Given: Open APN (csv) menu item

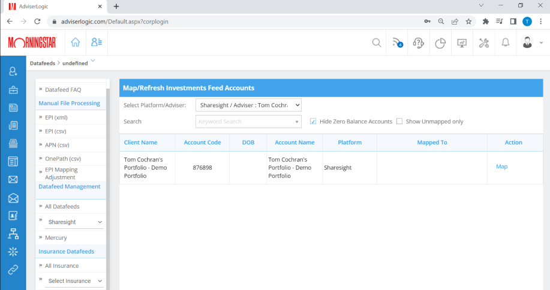Looking at the screenshot, I should click(57, 144).
